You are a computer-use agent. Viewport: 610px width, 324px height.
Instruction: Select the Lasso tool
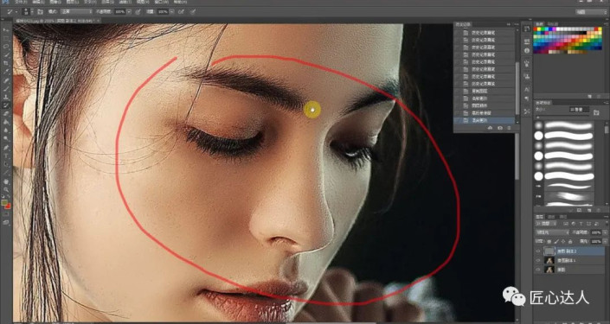pyautogui.click(x=6, y=47)
